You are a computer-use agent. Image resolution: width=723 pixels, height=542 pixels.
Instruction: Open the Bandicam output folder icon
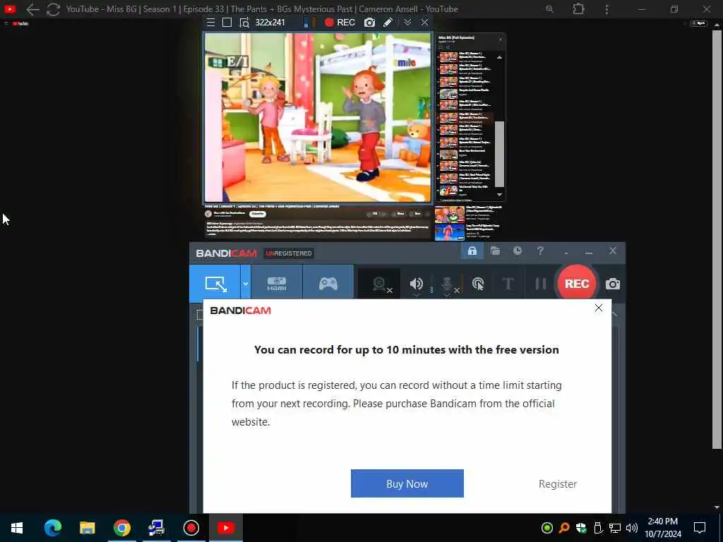[x=495, y=251]
